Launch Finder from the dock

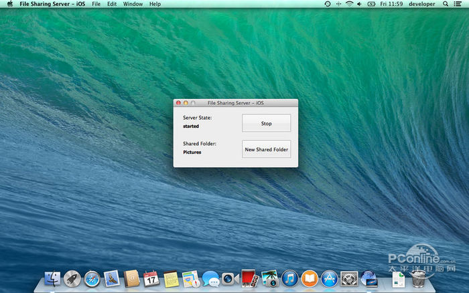(52, 278)
